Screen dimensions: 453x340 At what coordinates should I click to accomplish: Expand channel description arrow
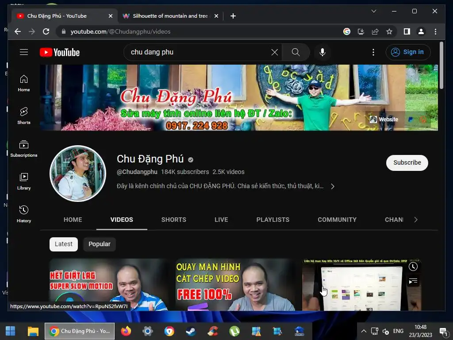coord(333,186)
